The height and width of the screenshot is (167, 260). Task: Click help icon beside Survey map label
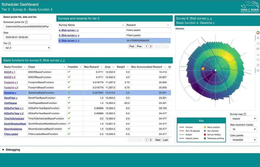click(245, 114)
